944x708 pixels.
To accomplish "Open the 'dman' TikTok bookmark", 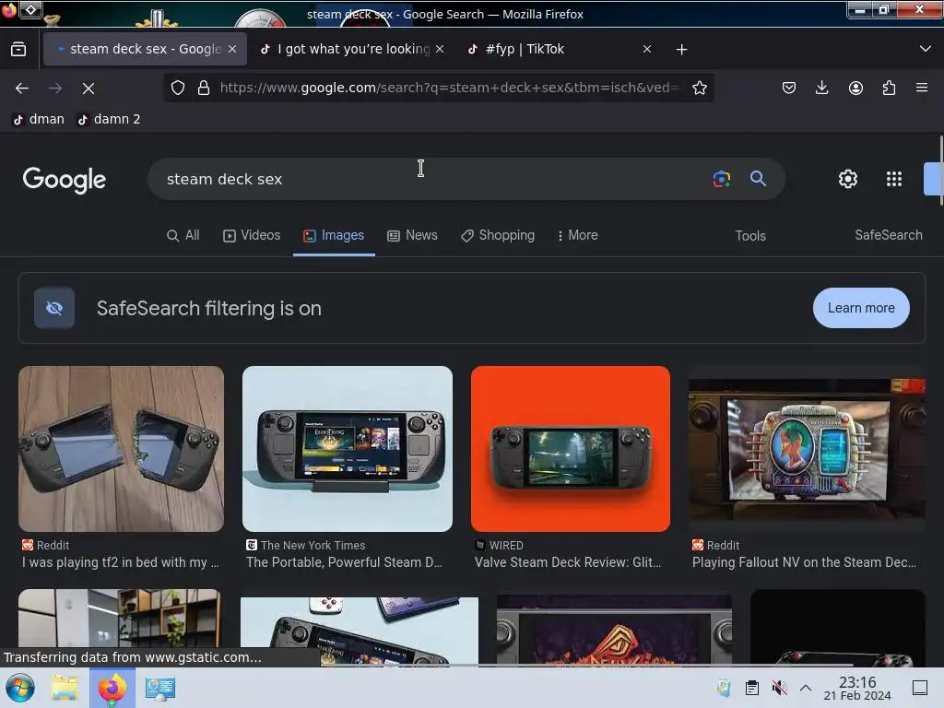I will tap(39, 119).
